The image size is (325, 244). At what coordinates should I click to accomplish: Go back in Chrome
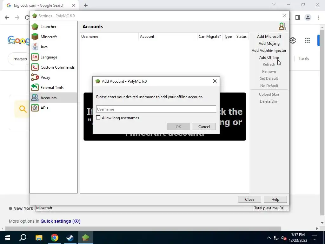coord(7,17)
